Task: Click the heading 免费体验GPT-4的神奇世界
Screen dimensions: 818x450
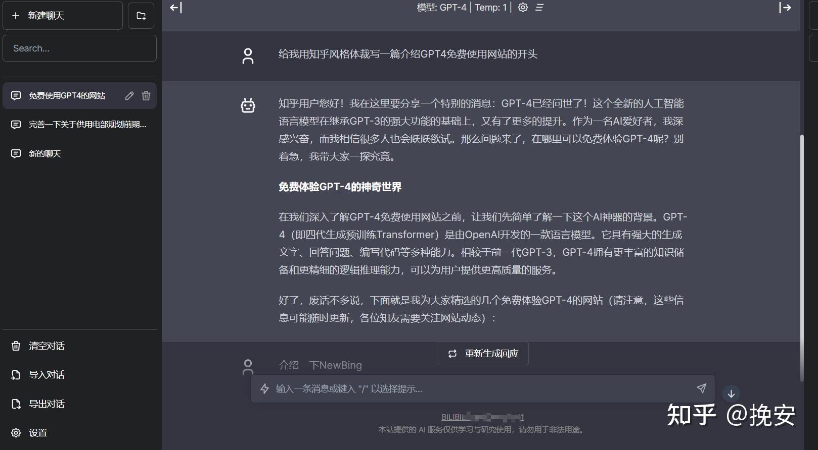Action: coord(340,187)
